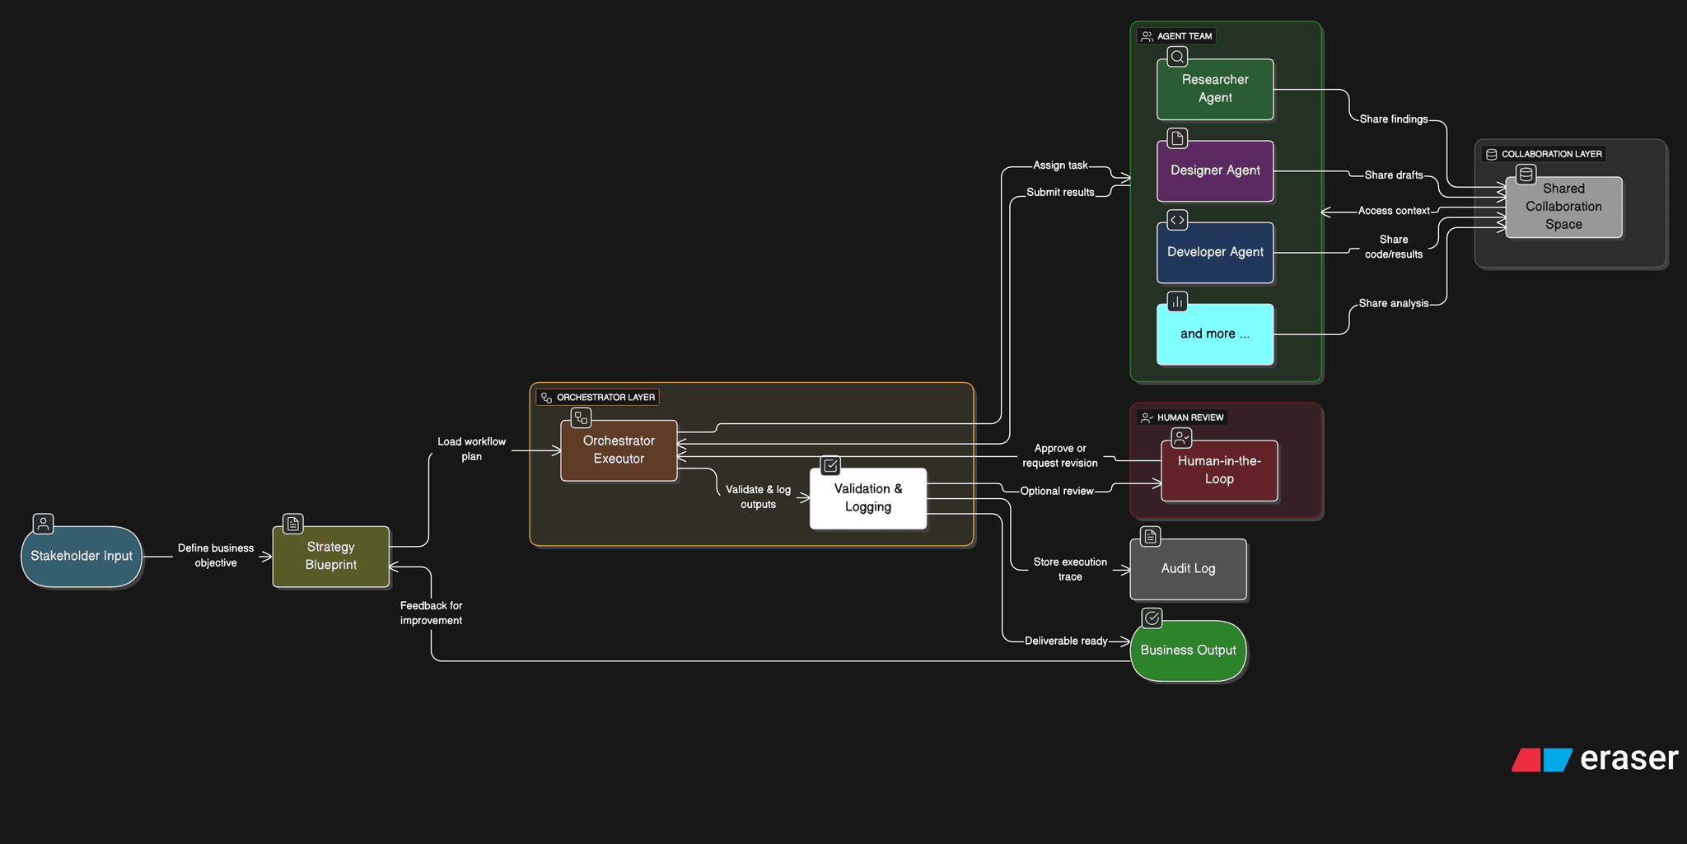Click the 'Feedback for improvement' edge label
1687x844 pixels.
(431, 613)
